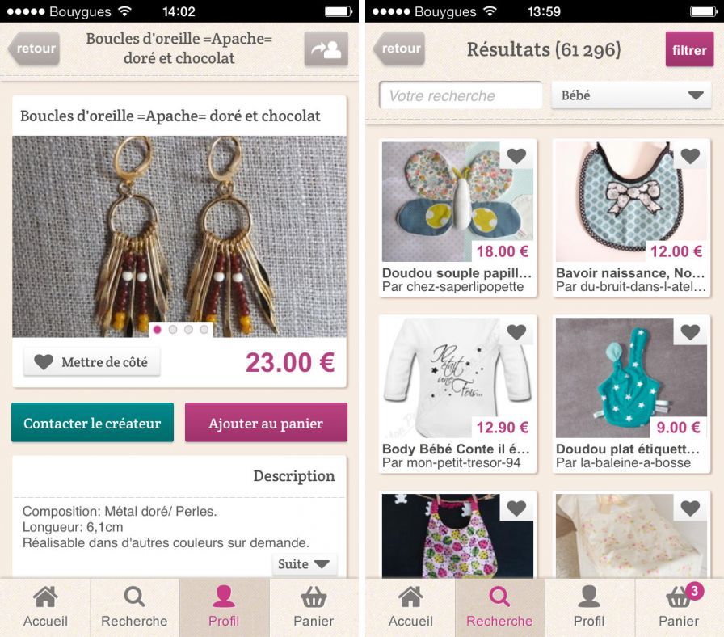Toggle heart on Doudou plat étiquette item
Image resolution: width=724 pixels, height=637 pixels.
[x=690, y=331]
